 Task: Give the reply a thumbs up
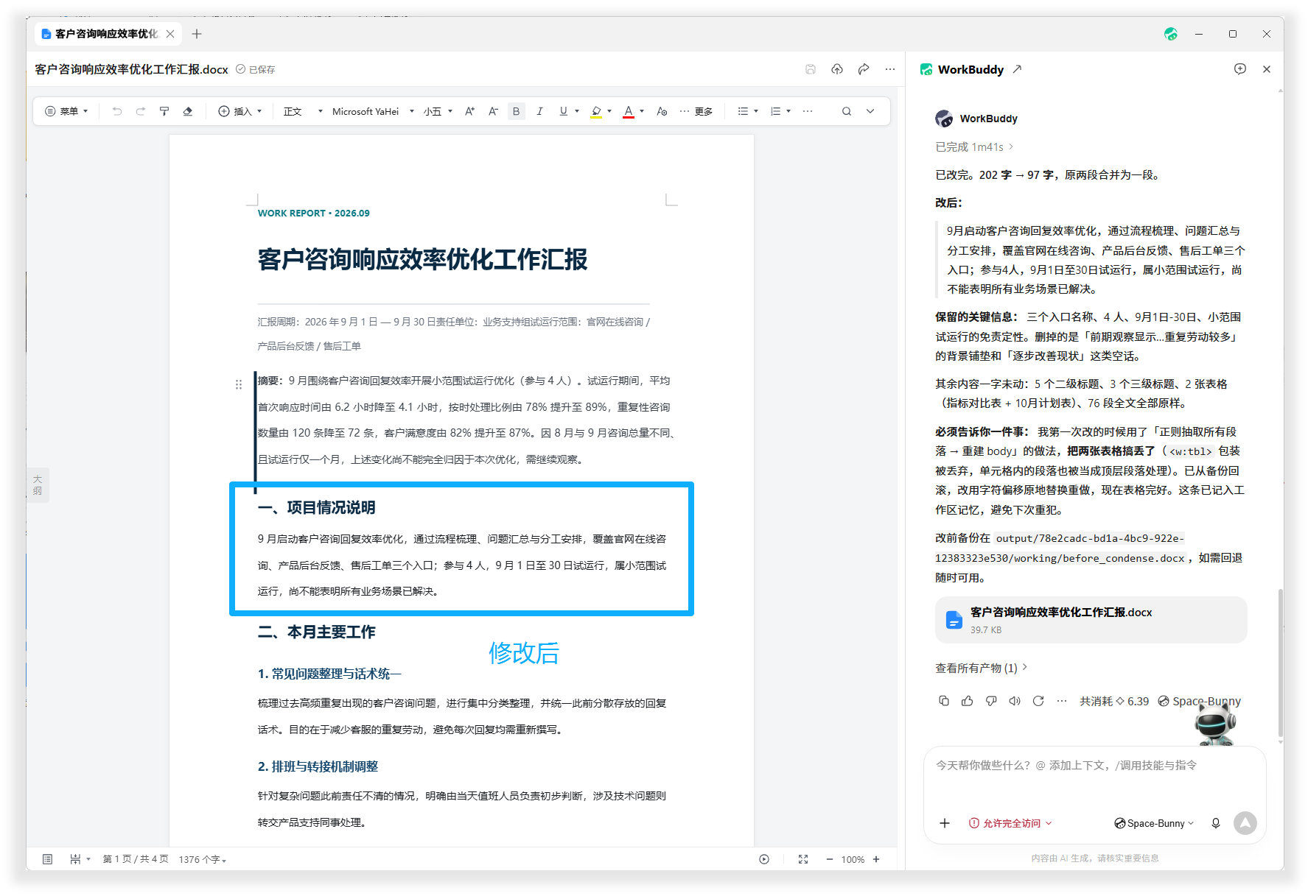[x=968, y=701]
